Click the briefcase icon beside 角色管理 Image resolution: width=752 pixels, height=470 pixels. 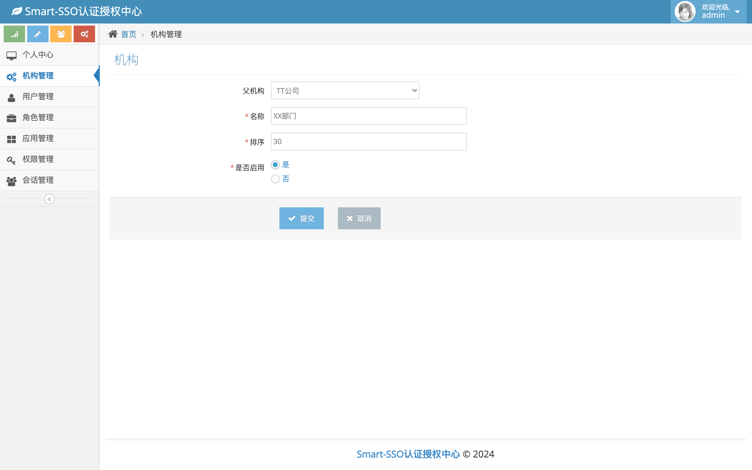coord(11,118)
